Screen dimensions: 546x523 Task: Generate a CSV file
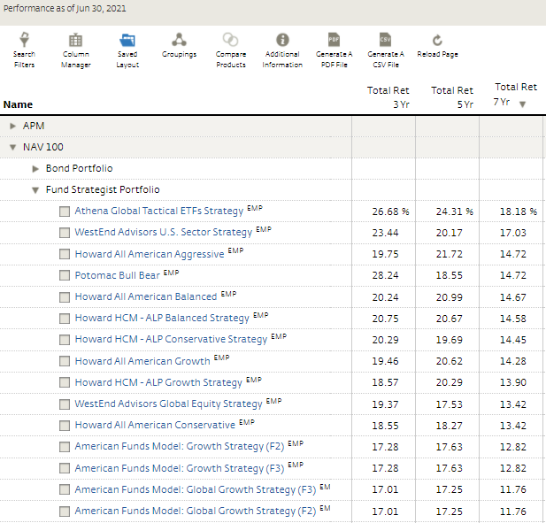pyautogui.click(x=386, y=50)
